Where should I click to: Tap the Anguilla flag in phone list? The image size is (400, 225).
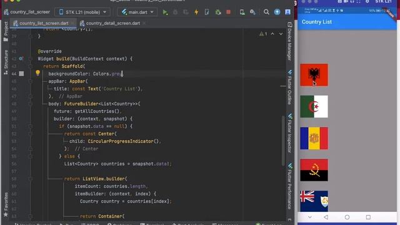pyautogui.click(x=314, y=201)
